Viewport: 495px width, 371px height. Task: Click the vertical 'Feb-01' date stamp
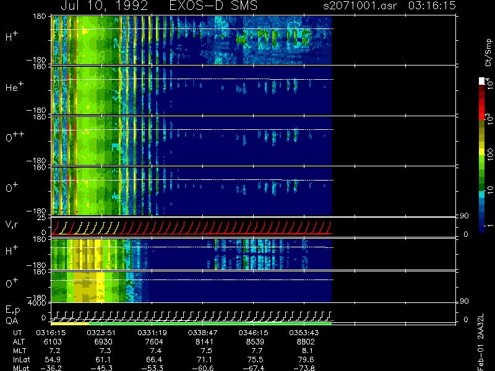[x=481, y=357]
